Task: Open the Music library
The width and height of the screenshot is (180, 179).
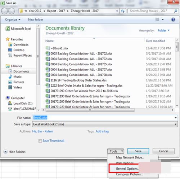Action: tap(15, 77)
